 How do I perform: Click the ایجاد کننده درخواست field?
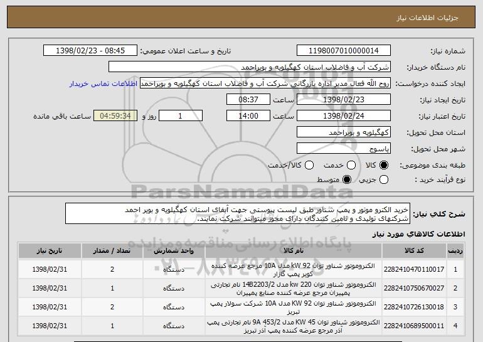[265, 83]
